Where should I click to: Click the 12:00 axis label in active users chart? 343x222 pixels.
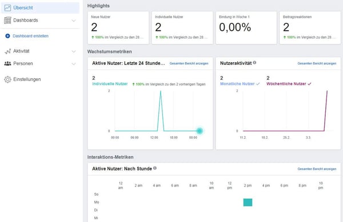pyautogui.click(x=154, y=138)
